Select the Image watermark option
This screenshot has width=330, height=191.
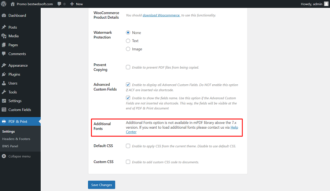(x=128, y=49)
